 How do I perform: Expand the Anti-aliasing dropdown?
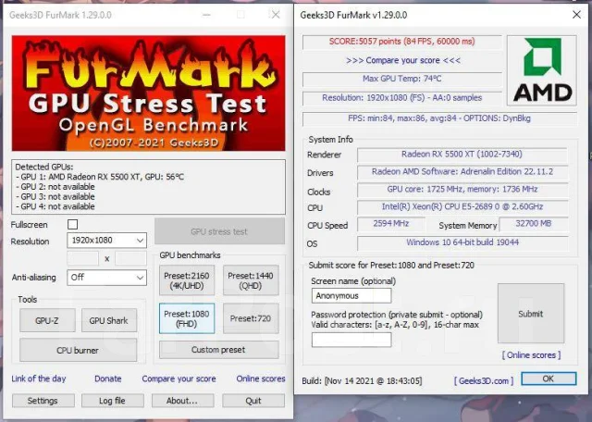pos(107,278)
